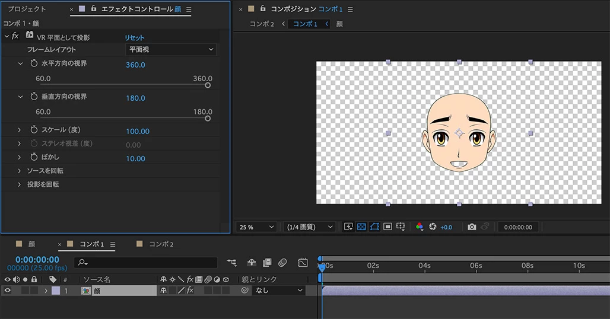The height and width of the screenshot is (319, 610).
Task: Toggle the fast previews button in the viewer
Action: pyautogui.click(x=348, y=227)
